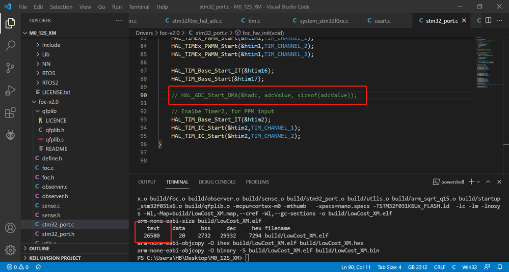This screenshot has width=509, height=272.
Task: Open the Terminal menu
Action: (139, 7)
